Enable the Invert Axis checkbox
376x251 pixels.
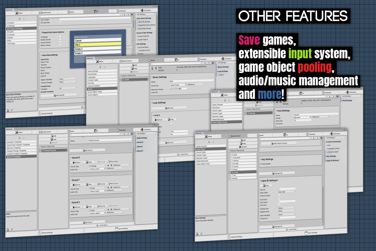pos(279,200)
